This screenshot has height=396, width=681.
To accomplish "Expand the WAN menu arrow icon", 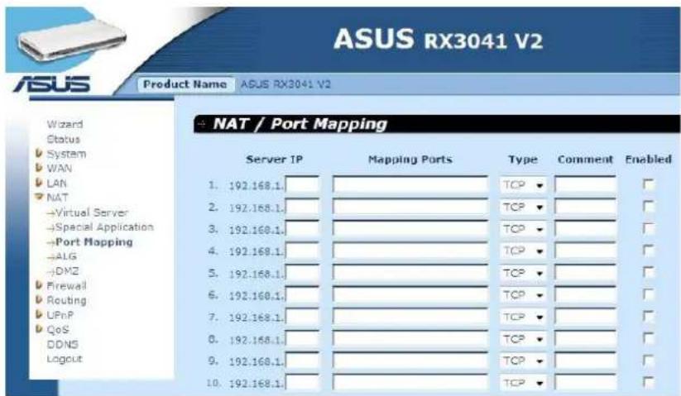I will click(39, 168).
